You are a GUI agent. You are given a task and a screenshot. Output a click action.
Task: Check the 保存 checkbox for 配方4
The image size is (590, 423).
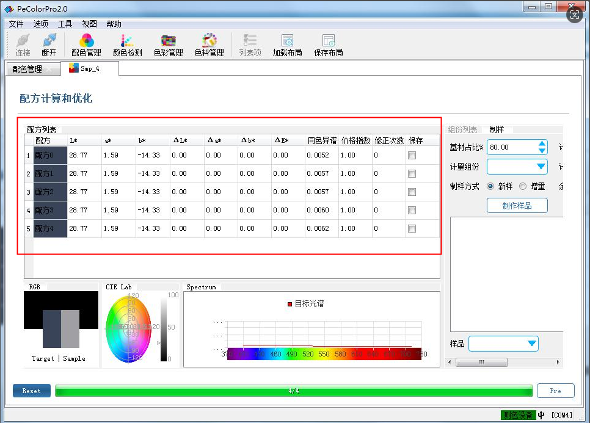pyautogui.click(x=412, y=229)
